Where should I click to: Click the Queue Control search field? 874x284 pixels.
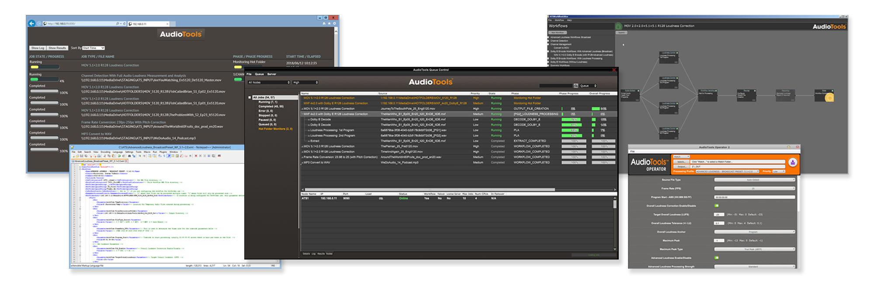(x=556, y=86)
